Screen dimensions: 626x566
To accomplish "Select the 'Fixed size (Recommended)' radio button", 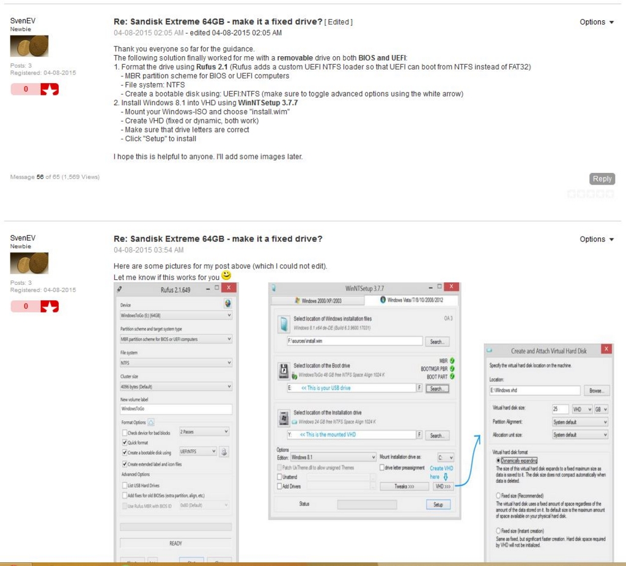I will coord(498,495).
